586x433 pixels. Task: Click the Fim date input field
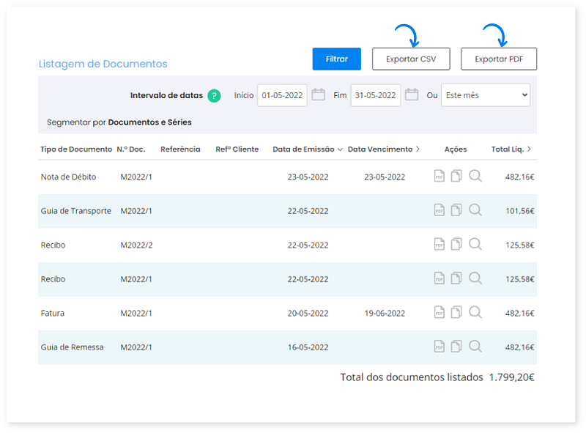(x=375, y=95)
